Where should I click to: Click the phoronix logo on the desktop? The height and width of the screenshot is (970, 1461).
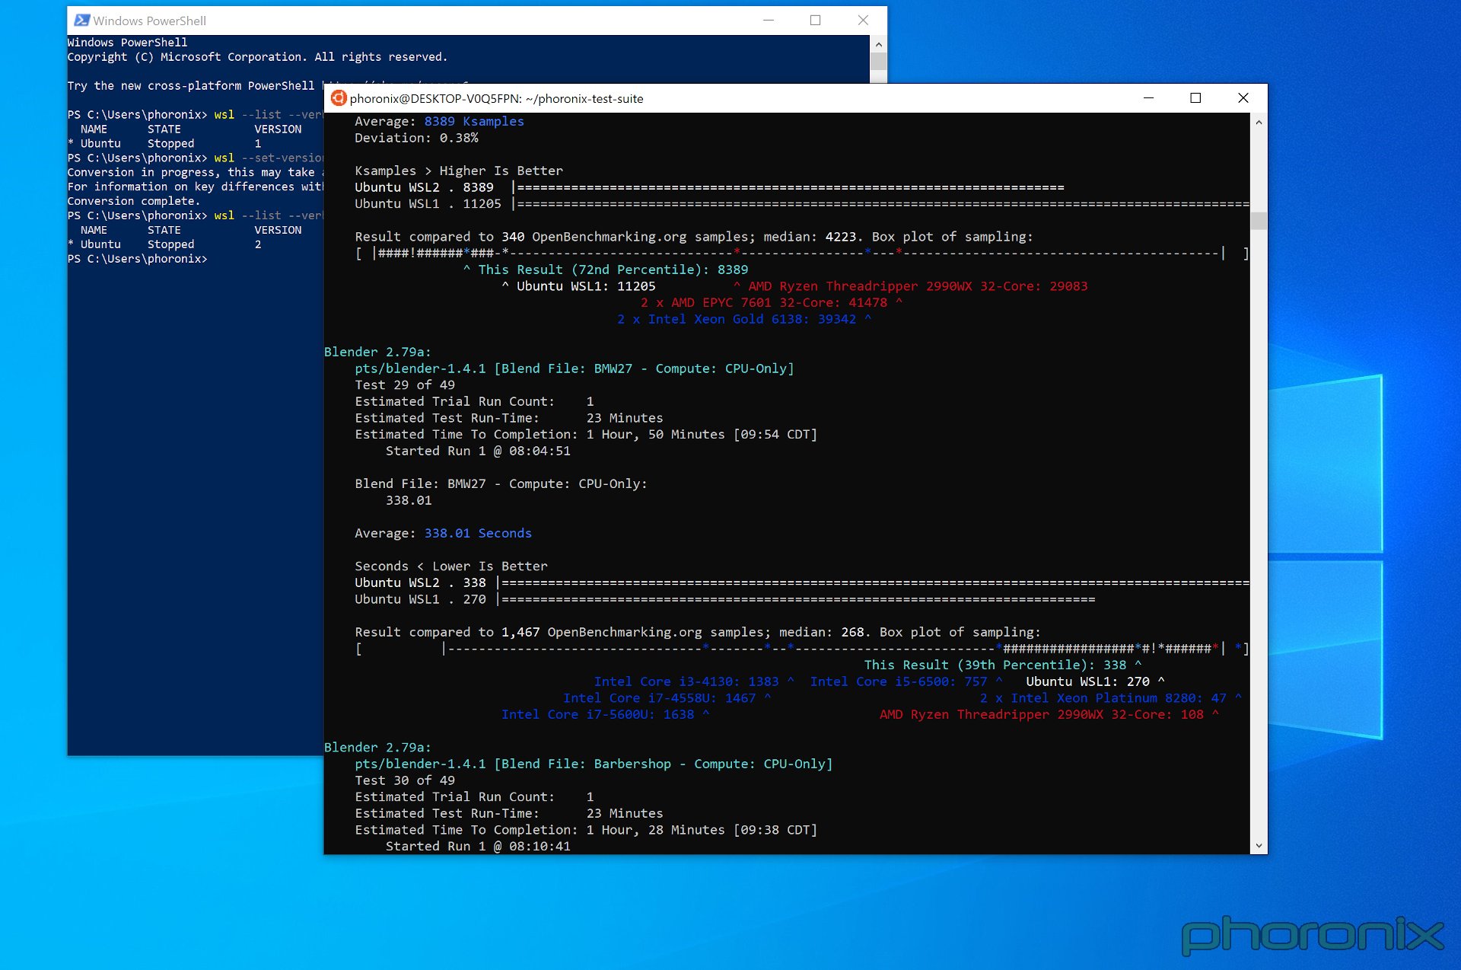coord(1312,933)
